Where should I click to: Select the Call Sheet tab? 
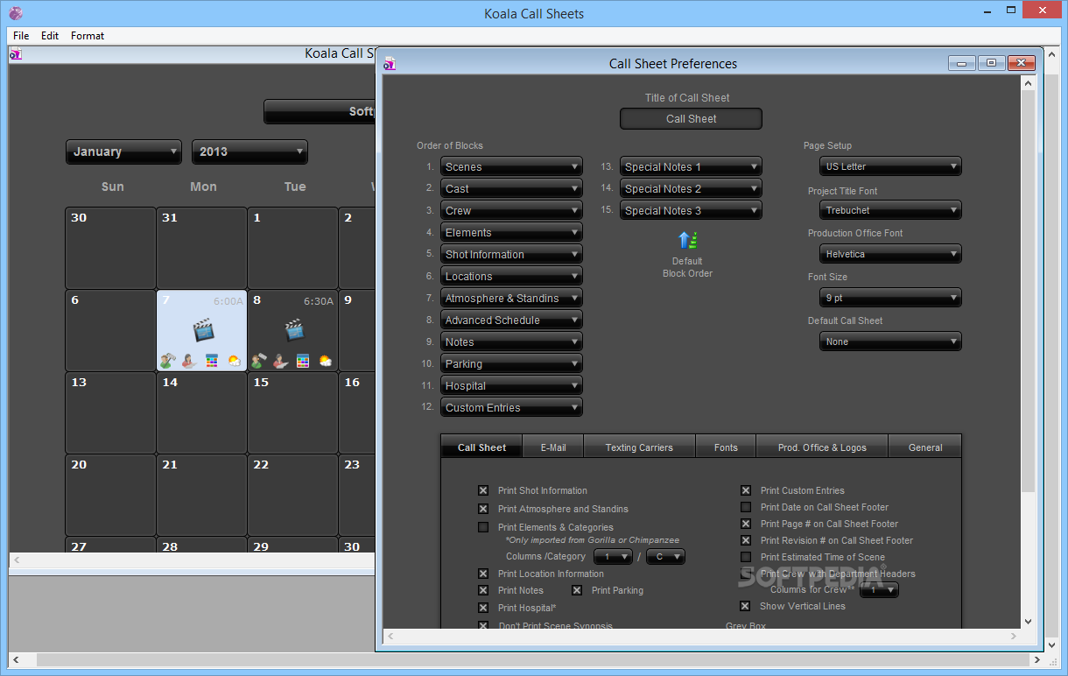tap(481, 447)
